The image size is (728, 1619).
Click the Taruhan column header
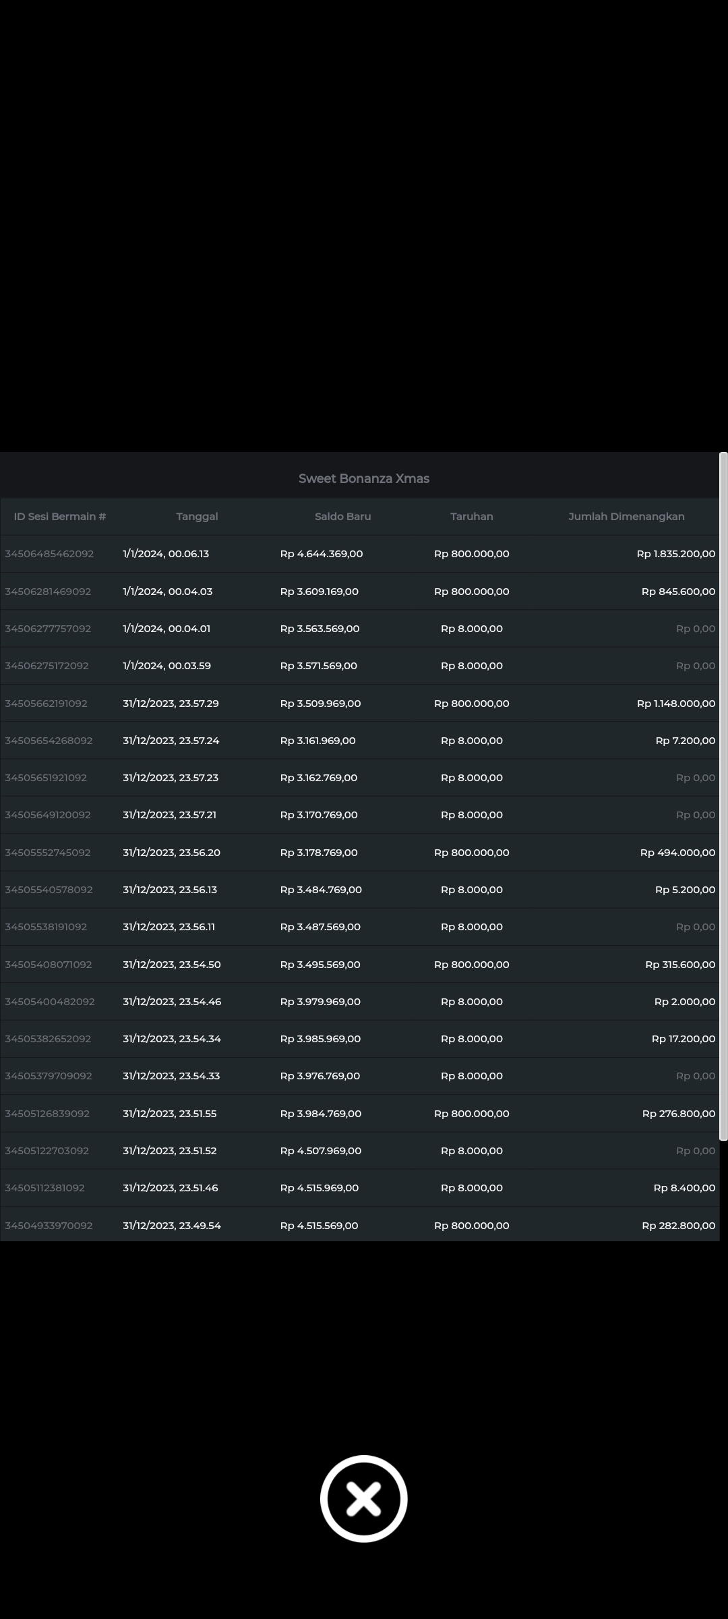471,516
